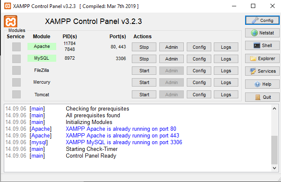Toggle the FileZilla service checkbox

coord(16,71)
